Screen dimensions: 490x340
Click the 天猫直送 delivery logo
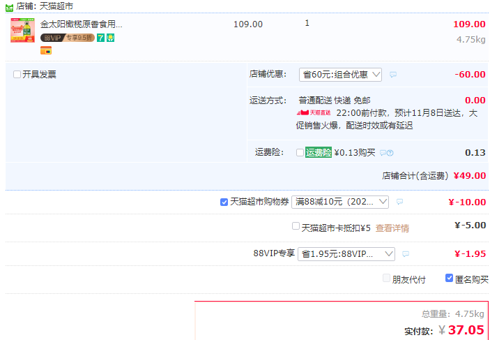(314, 112)
